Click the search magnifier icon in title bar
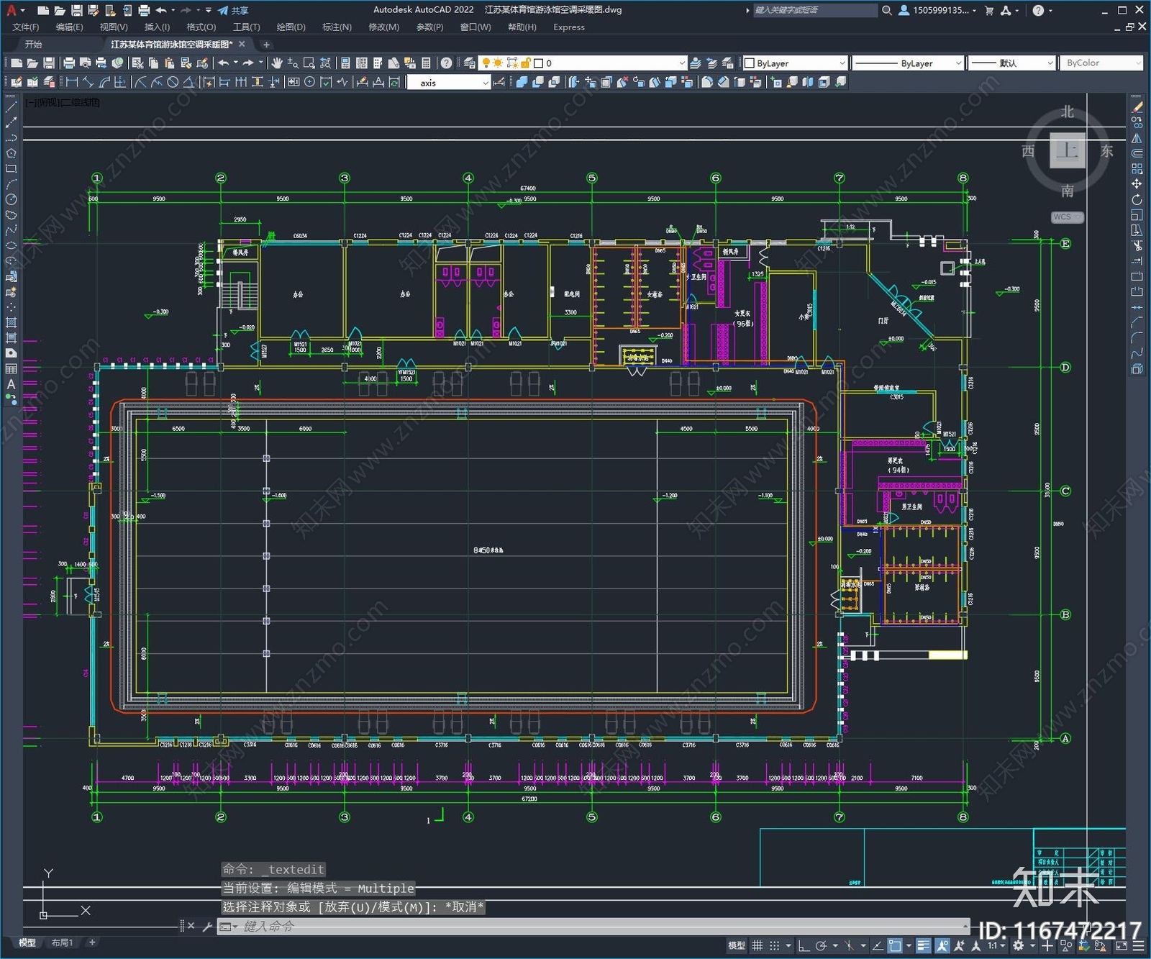Screen dimensions: 1151x959 click(887, 10)
